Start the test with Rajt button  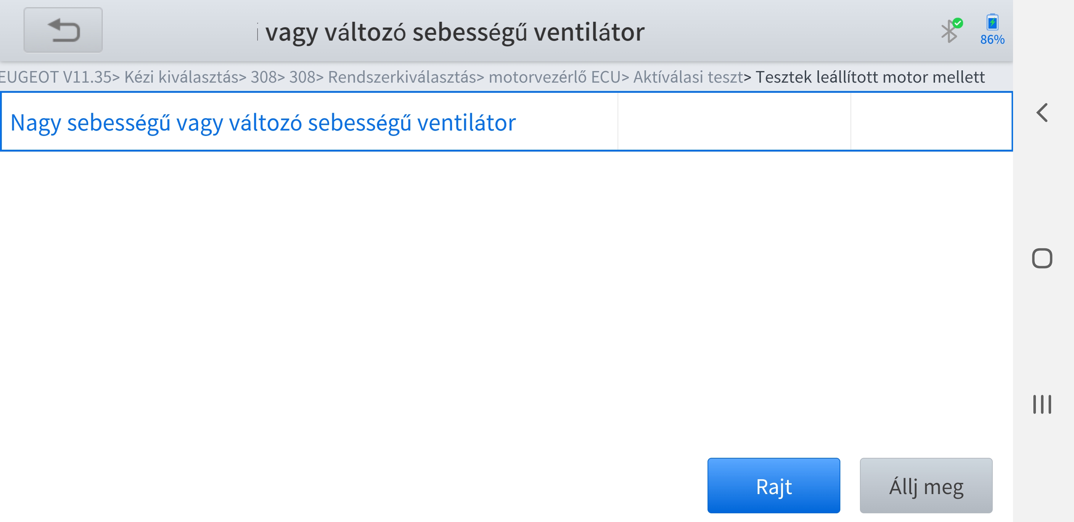774,485
